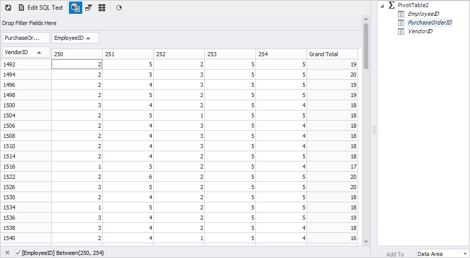Select PurchaseOrderID in the field list
The image size is (470, 258).
[430, 22]
